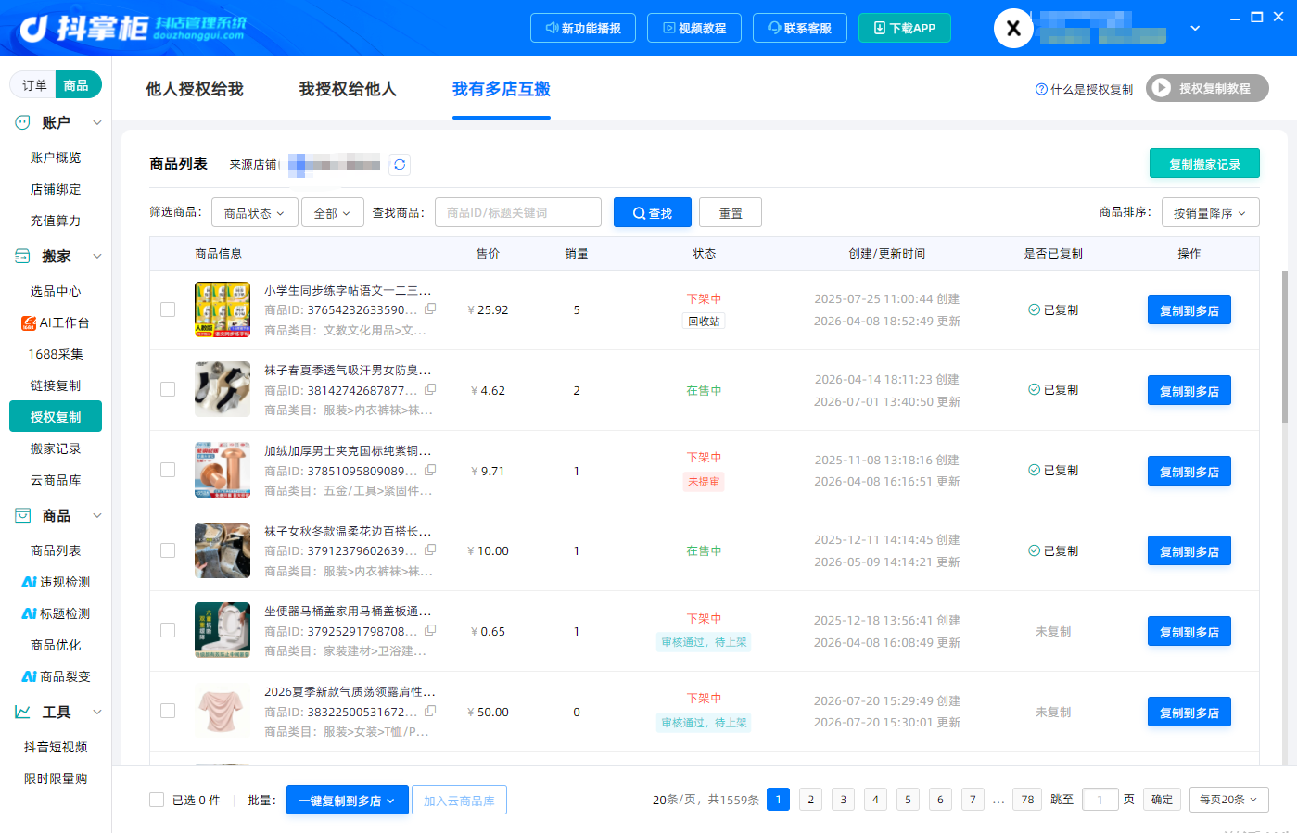
Task: Click the 跳至 page number input
Action: pos(1100,800)
